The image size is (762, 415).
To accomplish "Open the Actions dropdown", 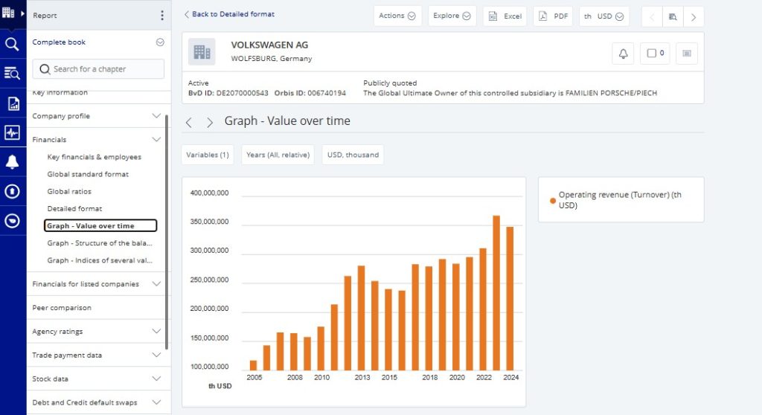I will tap(397, 16).
